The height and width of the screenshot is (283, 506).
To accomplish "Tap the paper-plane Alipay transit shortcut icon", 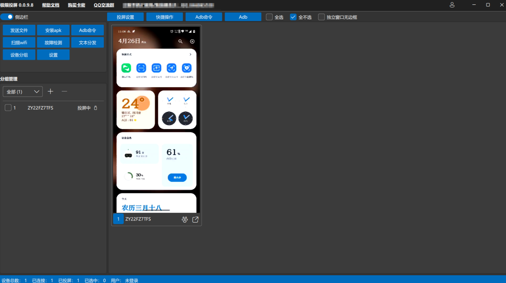I will (x=171, y=68).
